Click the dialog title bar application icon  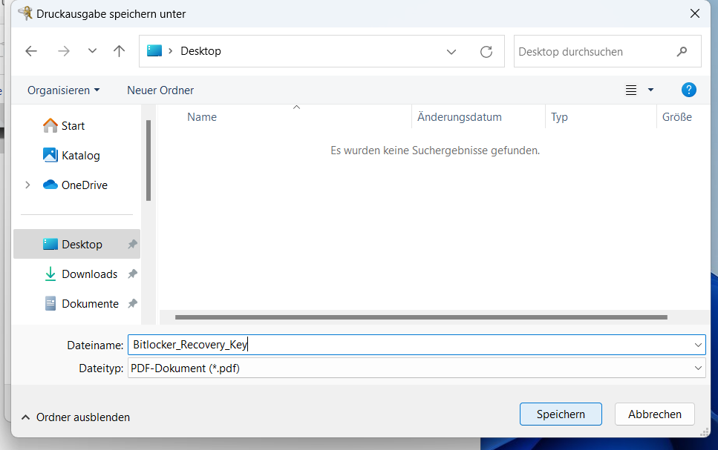[x=26, y=13]
